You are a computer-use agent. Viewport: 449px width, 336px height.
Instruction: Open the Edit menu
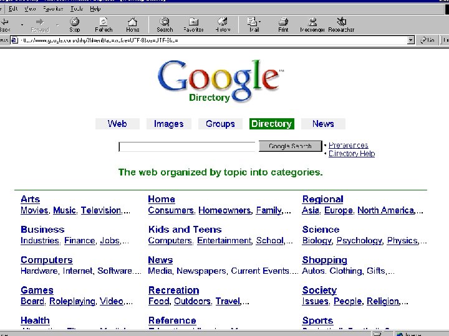13,9
